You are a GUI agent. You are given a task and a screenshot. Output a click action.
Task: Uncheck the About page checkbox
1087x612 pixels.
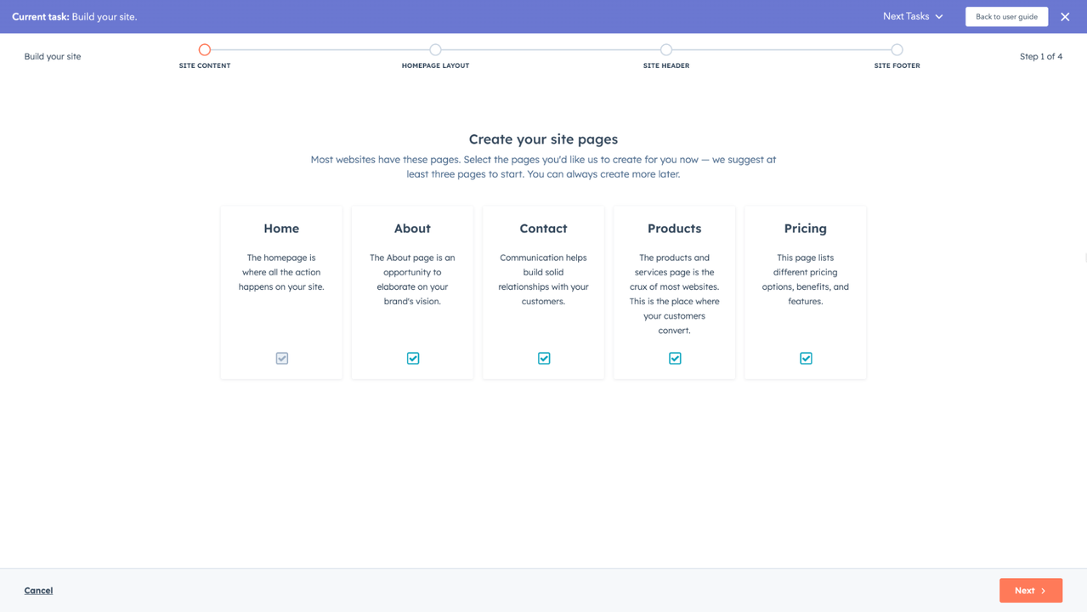(413, 359)
